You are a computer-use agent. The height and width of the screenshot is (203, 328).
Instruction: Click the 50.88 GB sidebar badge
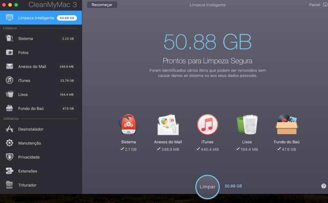coord(67,18)
